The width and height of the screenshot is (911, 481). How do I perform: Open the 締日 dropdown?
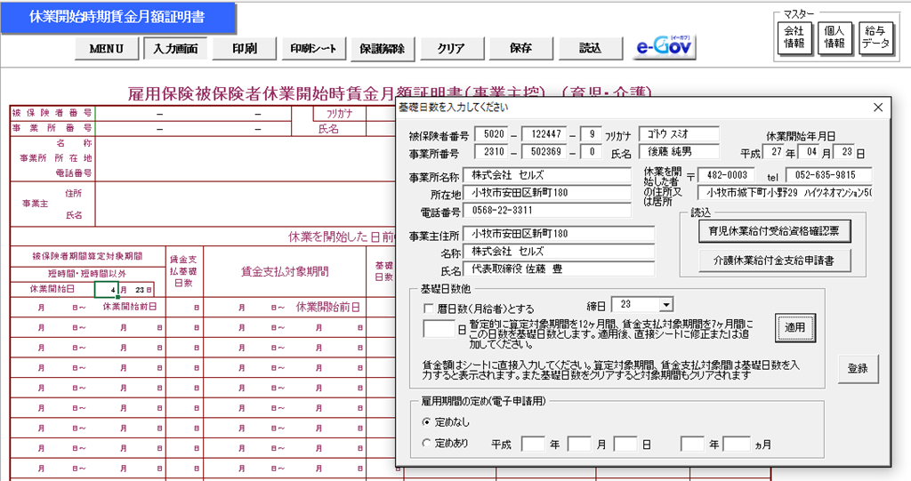tap(665, 304)
